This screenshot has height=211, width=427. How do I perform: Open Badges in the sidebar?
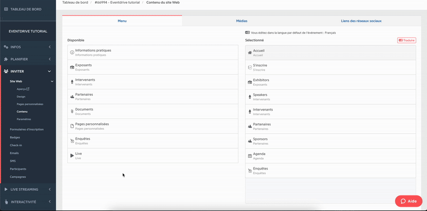coord(15,137)
